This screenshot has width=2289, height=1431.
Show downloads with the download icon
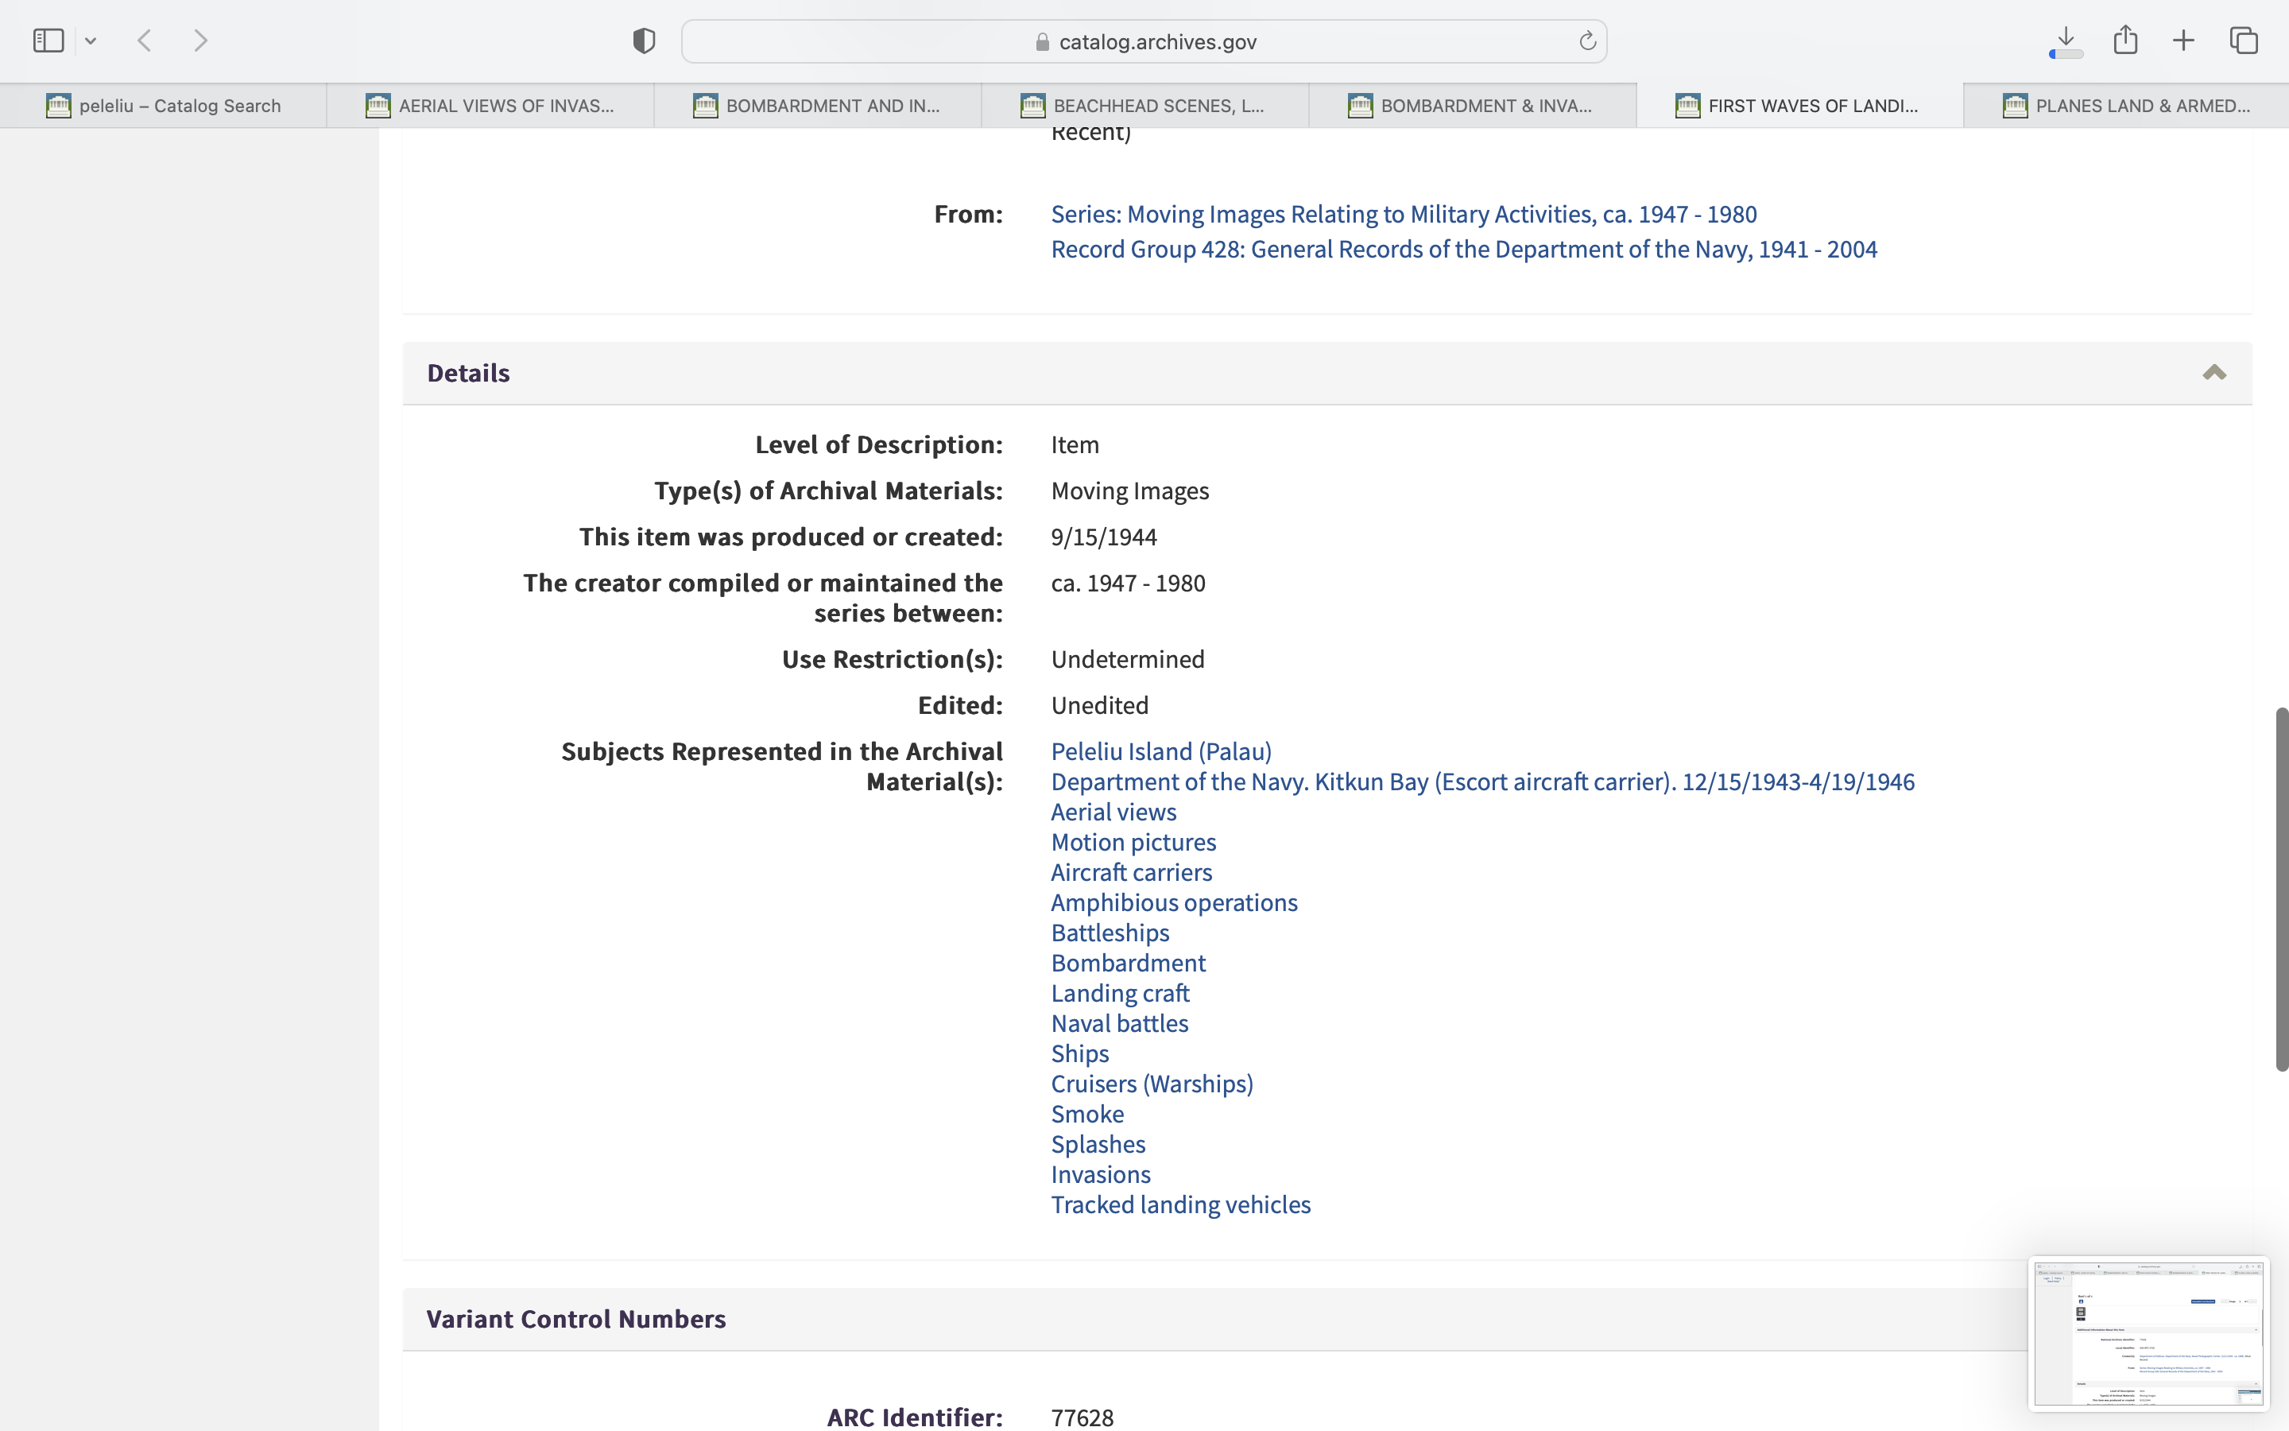2066,40
